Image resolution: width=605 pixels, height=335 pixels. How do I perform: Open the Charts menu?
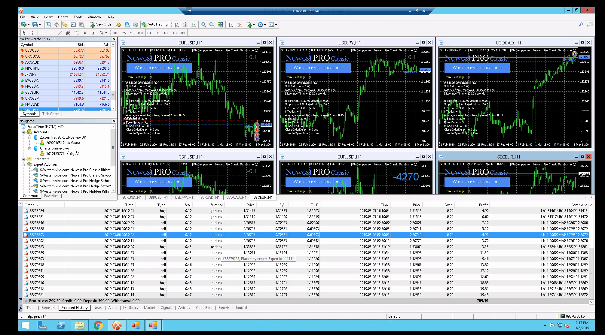coord(63,17)
